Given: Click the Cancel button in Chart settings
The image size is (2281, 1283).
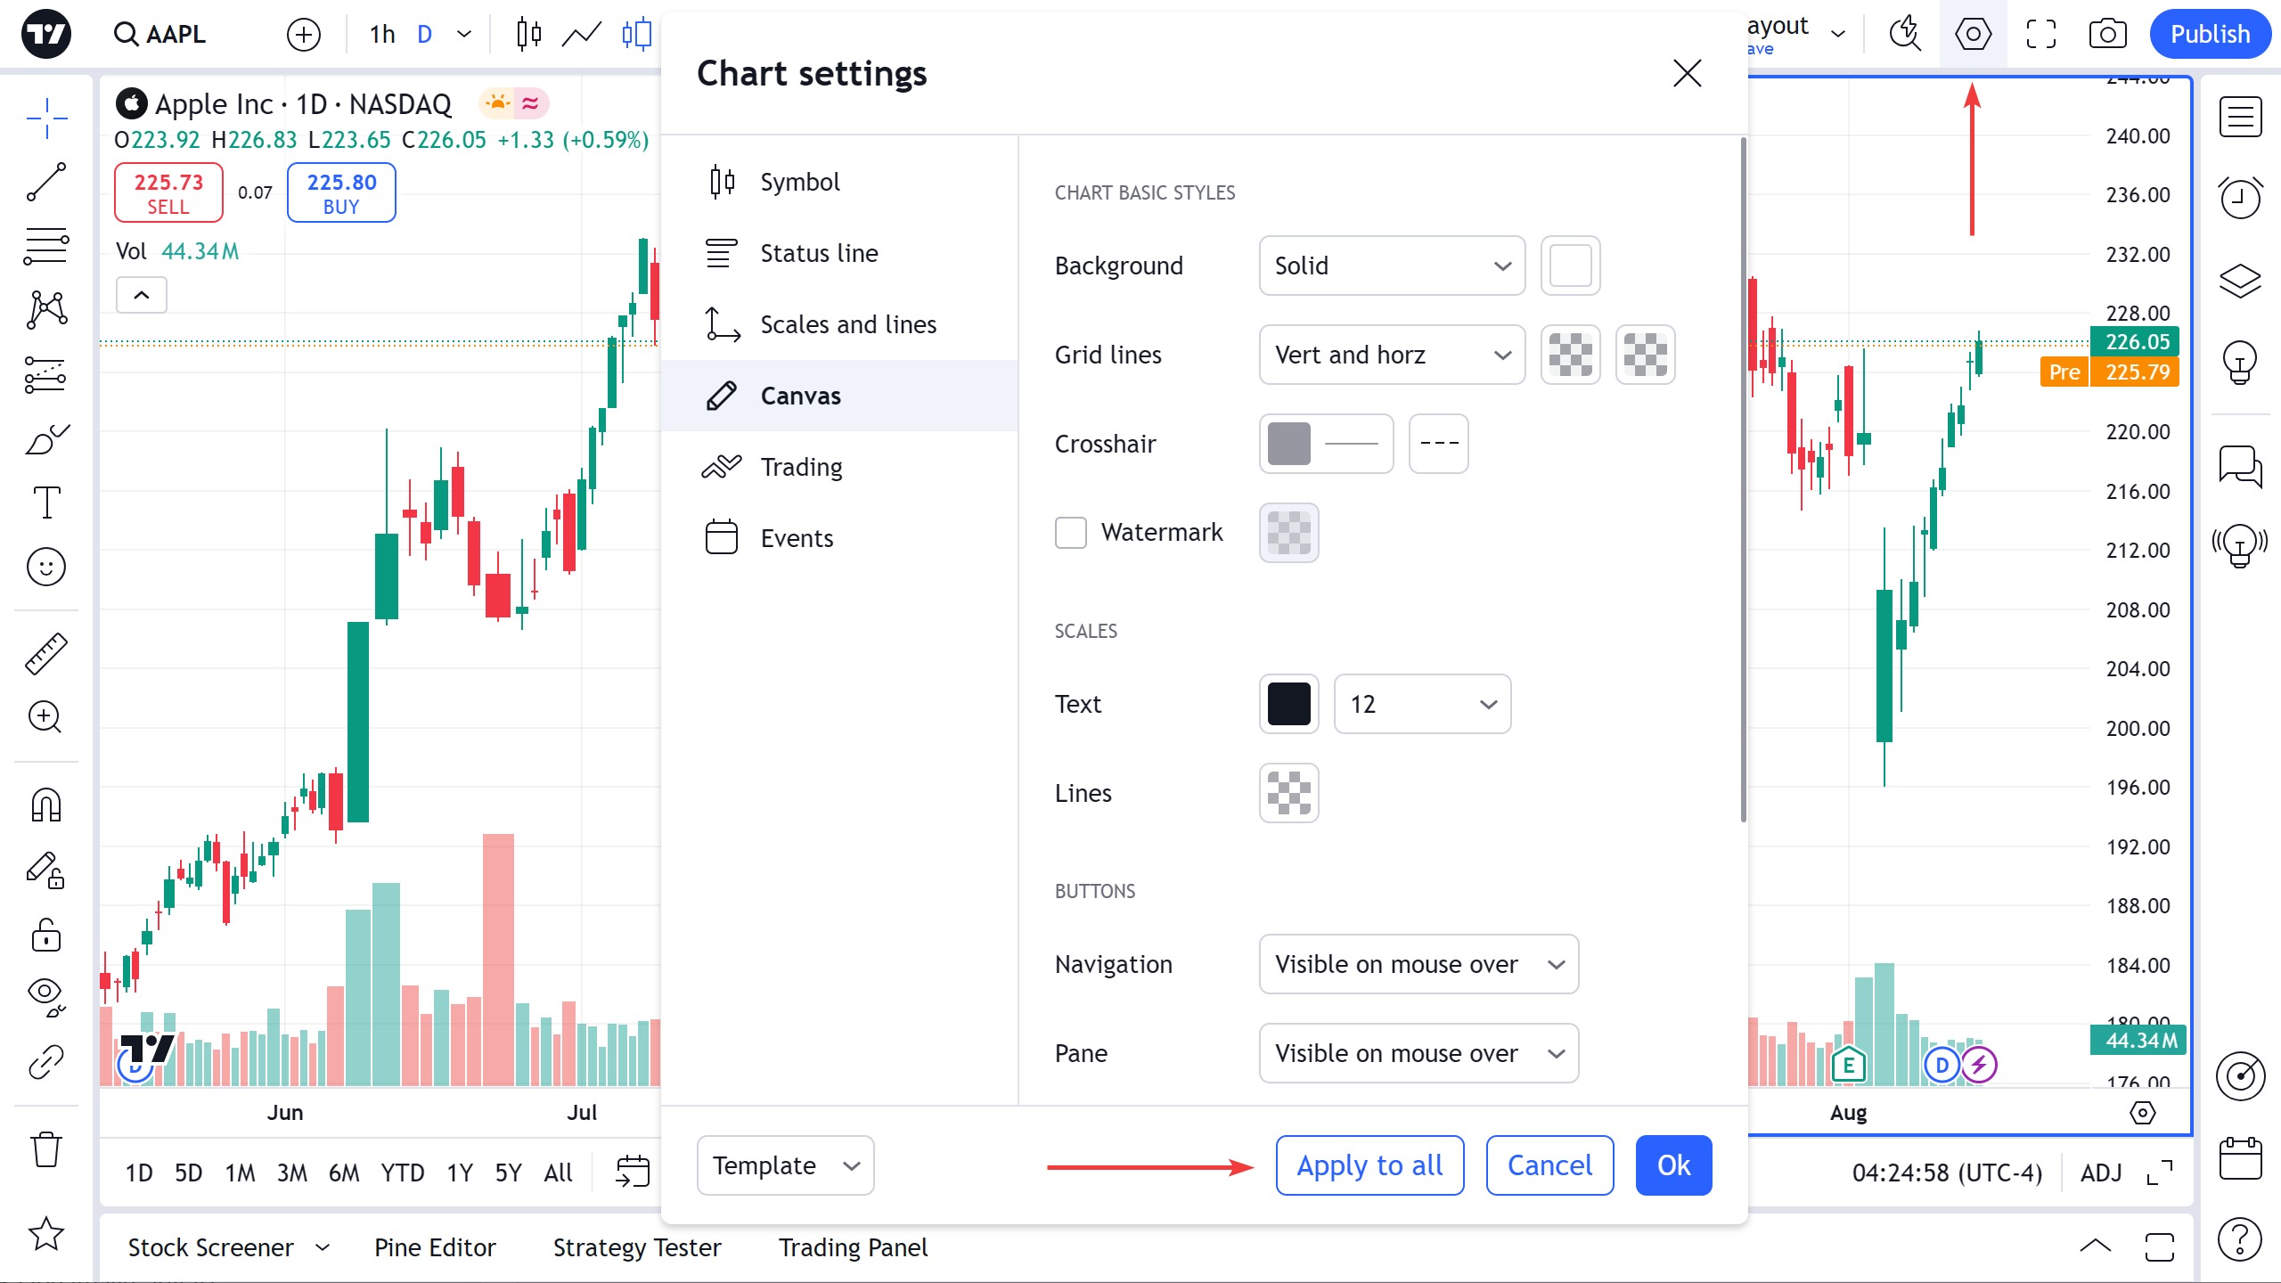Looking at the screenshot, I should click(1549, 1165).
